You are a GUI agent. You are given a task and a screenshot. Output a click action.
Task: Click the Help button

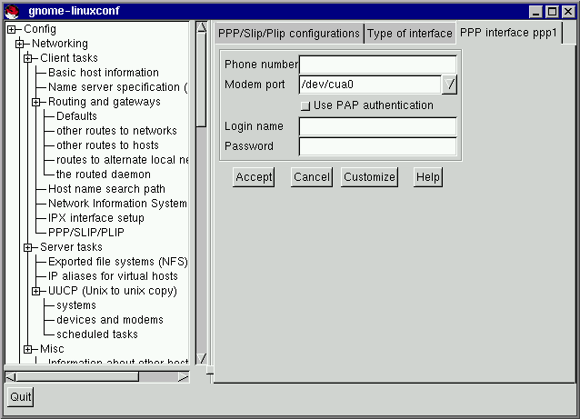pyautogui.click(x=428, y=177)
